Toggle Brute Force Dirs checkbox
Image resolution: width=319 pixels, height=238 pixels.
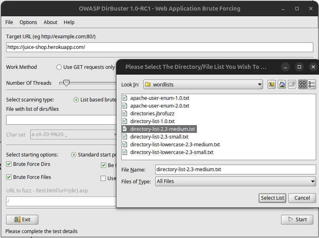[x=9, y=164]
